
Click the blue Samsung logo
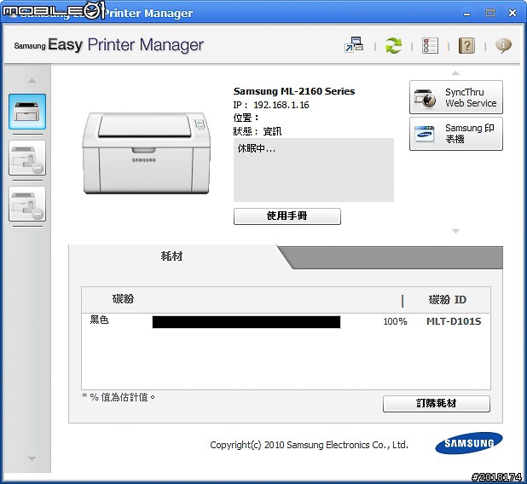(469, 443)
